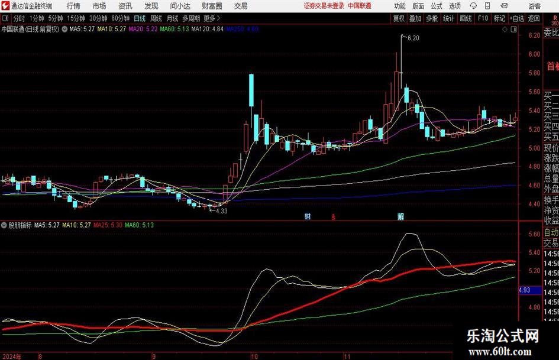
Task: Open the 公式 menu
Action: tap(436, 6)
